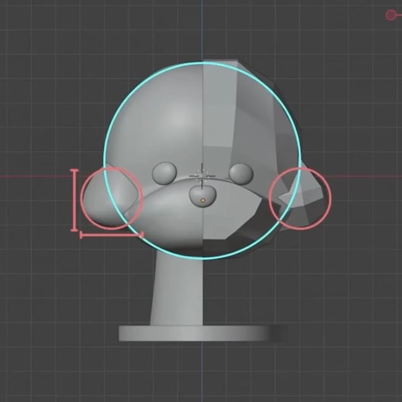
Task: Select the left eye sphere of the model
Action: (165, 173)
